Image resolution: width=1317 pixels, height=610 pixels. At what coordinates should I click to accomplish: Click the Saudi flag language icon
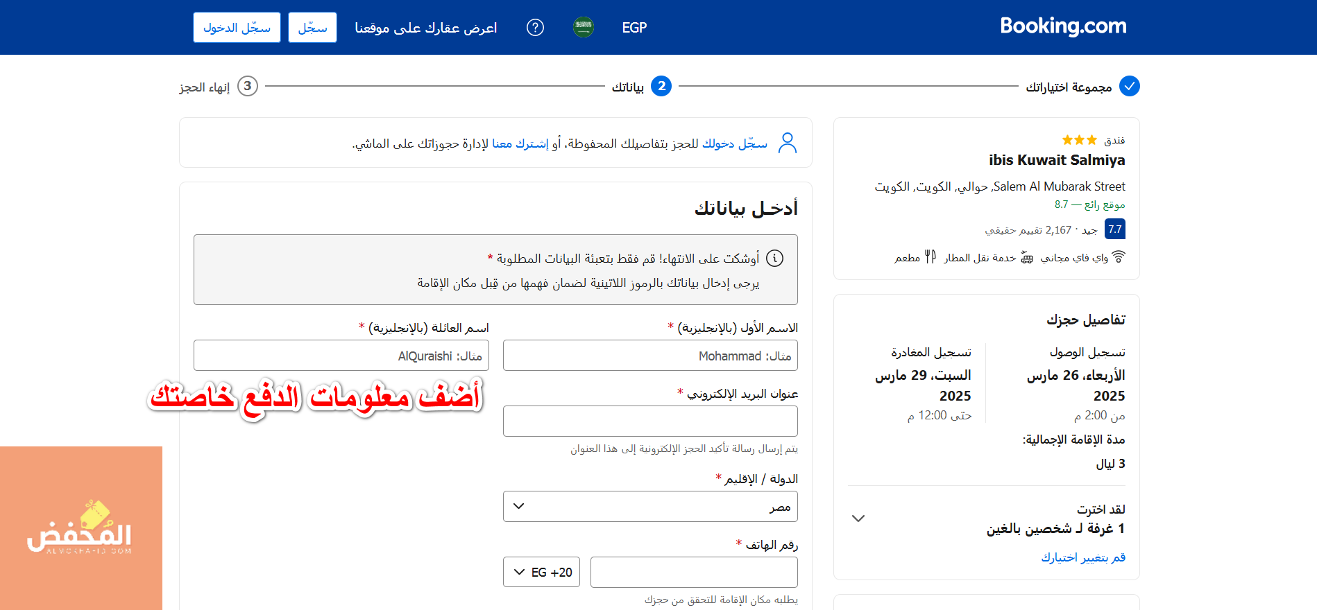click(x=584, y=28)
